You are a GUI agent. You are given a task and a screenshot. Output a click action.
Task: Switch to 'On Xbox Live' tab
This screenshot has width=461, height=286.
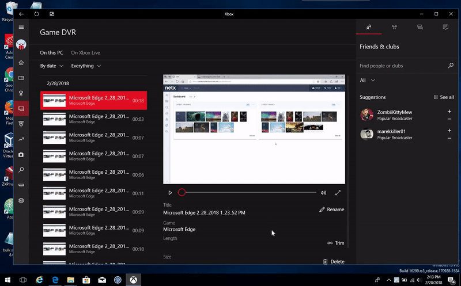(x=85, y=52)
